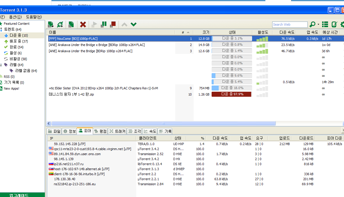Click the 97.9% red progress bar
The image size is (344, 197).
click(x=231, y=94)
